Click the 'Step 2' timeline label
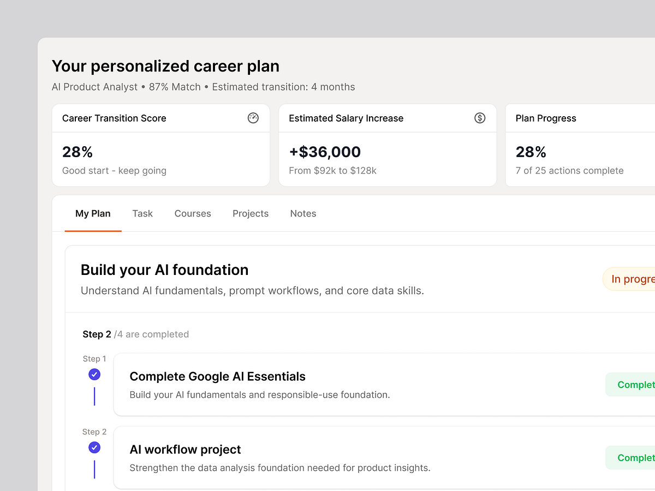This screenshot has width=655, height=491. [x=94, y=432]
